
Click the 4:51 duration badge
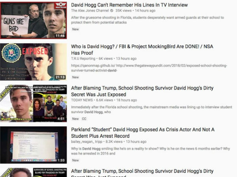[61, 119]
